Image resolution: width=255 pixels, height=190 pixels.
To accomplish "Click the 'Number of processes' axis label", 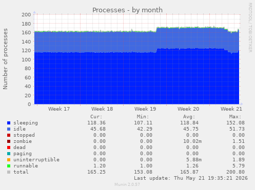I will coord(5,59).
